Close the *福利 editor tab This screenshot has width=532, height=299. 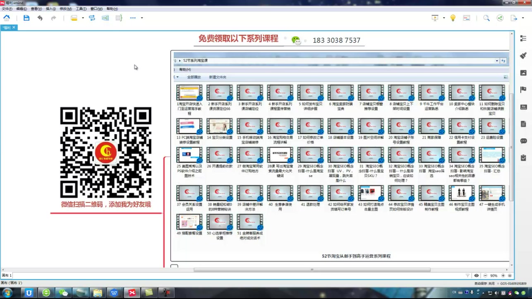tap(14, 28)
